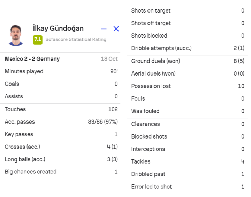This screenshot has width=251, height=197.
Task: Click the Shots on target row
Action: tap(188, 10)
